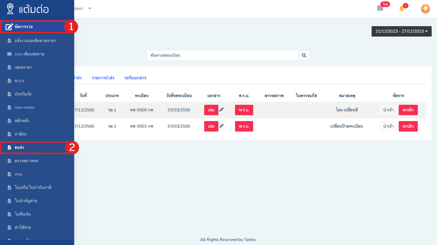Screen dimensions: 437x245
Task: Click พ.ร.บ. button for ทส-0001 กท
Action: (x=244, y=126)
